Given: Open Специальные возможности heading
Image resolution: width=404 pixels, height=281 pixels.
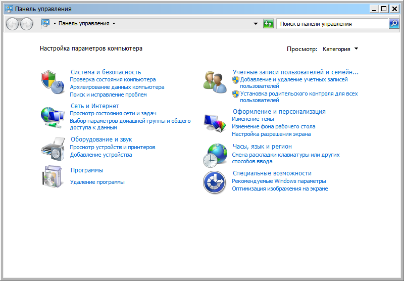Looking at the screenshot, I should pos(272,173).
